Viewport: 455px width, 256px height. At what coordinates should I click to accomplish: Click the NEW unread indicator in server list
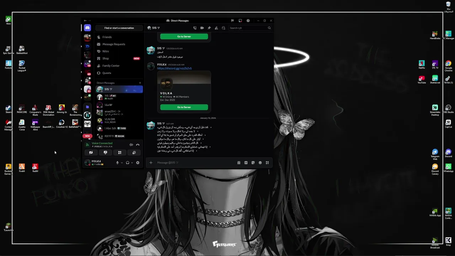[x=87, y=136]
